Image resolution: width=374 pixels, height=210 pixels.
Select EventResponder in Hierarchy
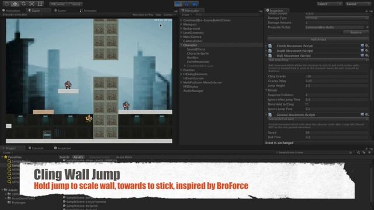tap(198, 62)
